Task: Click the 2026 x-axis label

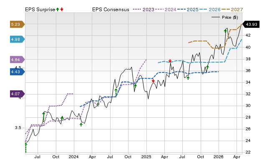Action: 219,157
